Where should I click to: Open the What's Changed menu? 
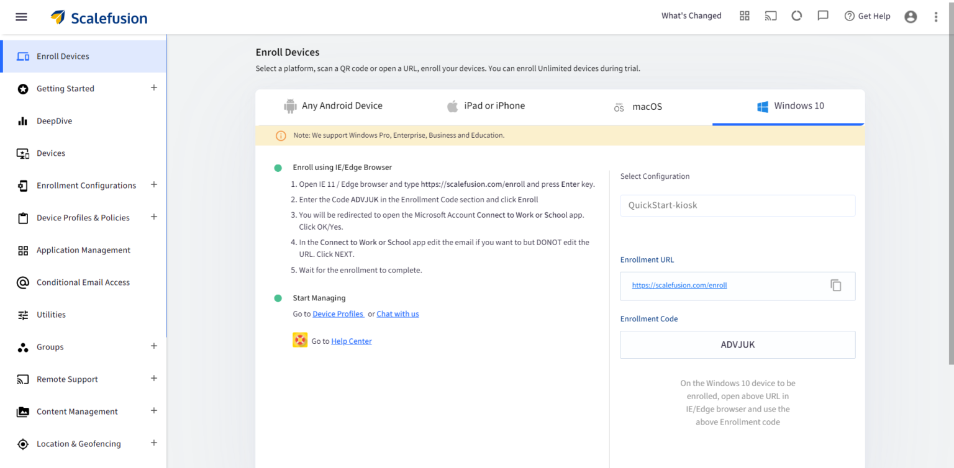[691, 16]
